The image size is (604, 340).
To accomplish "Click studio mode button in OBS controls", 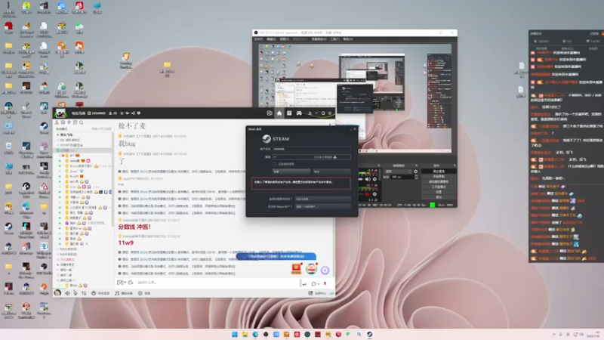I will coord(439,187).
